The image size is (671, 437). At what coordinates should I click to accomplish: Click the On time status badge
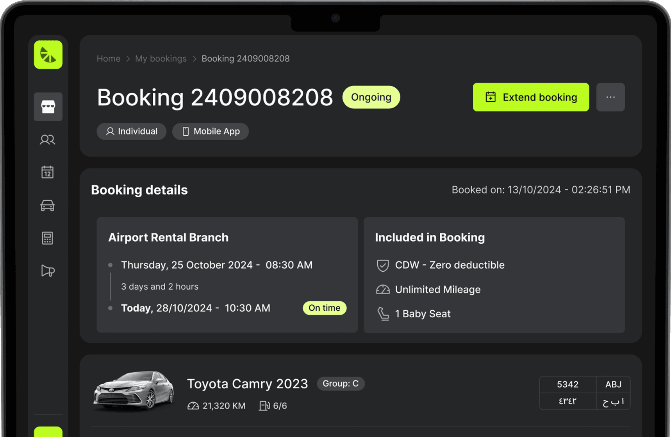click(324, 308)
